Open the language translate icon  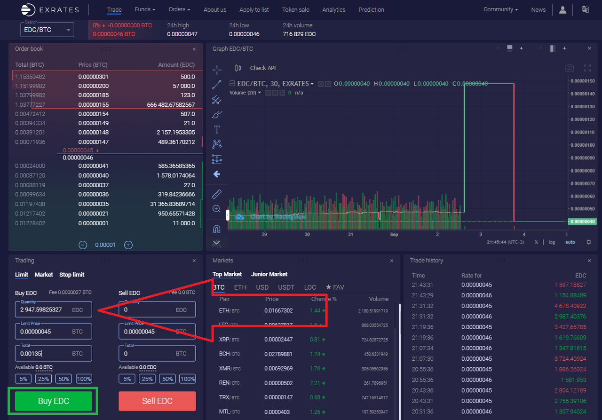click(586, 9)
